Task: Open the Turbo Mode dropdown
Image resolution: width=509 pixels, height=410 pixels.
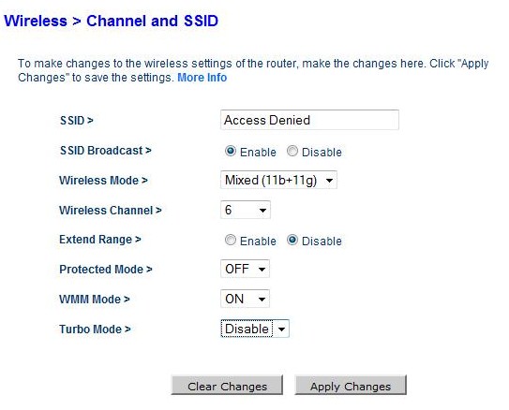Action: pos(255,329)
